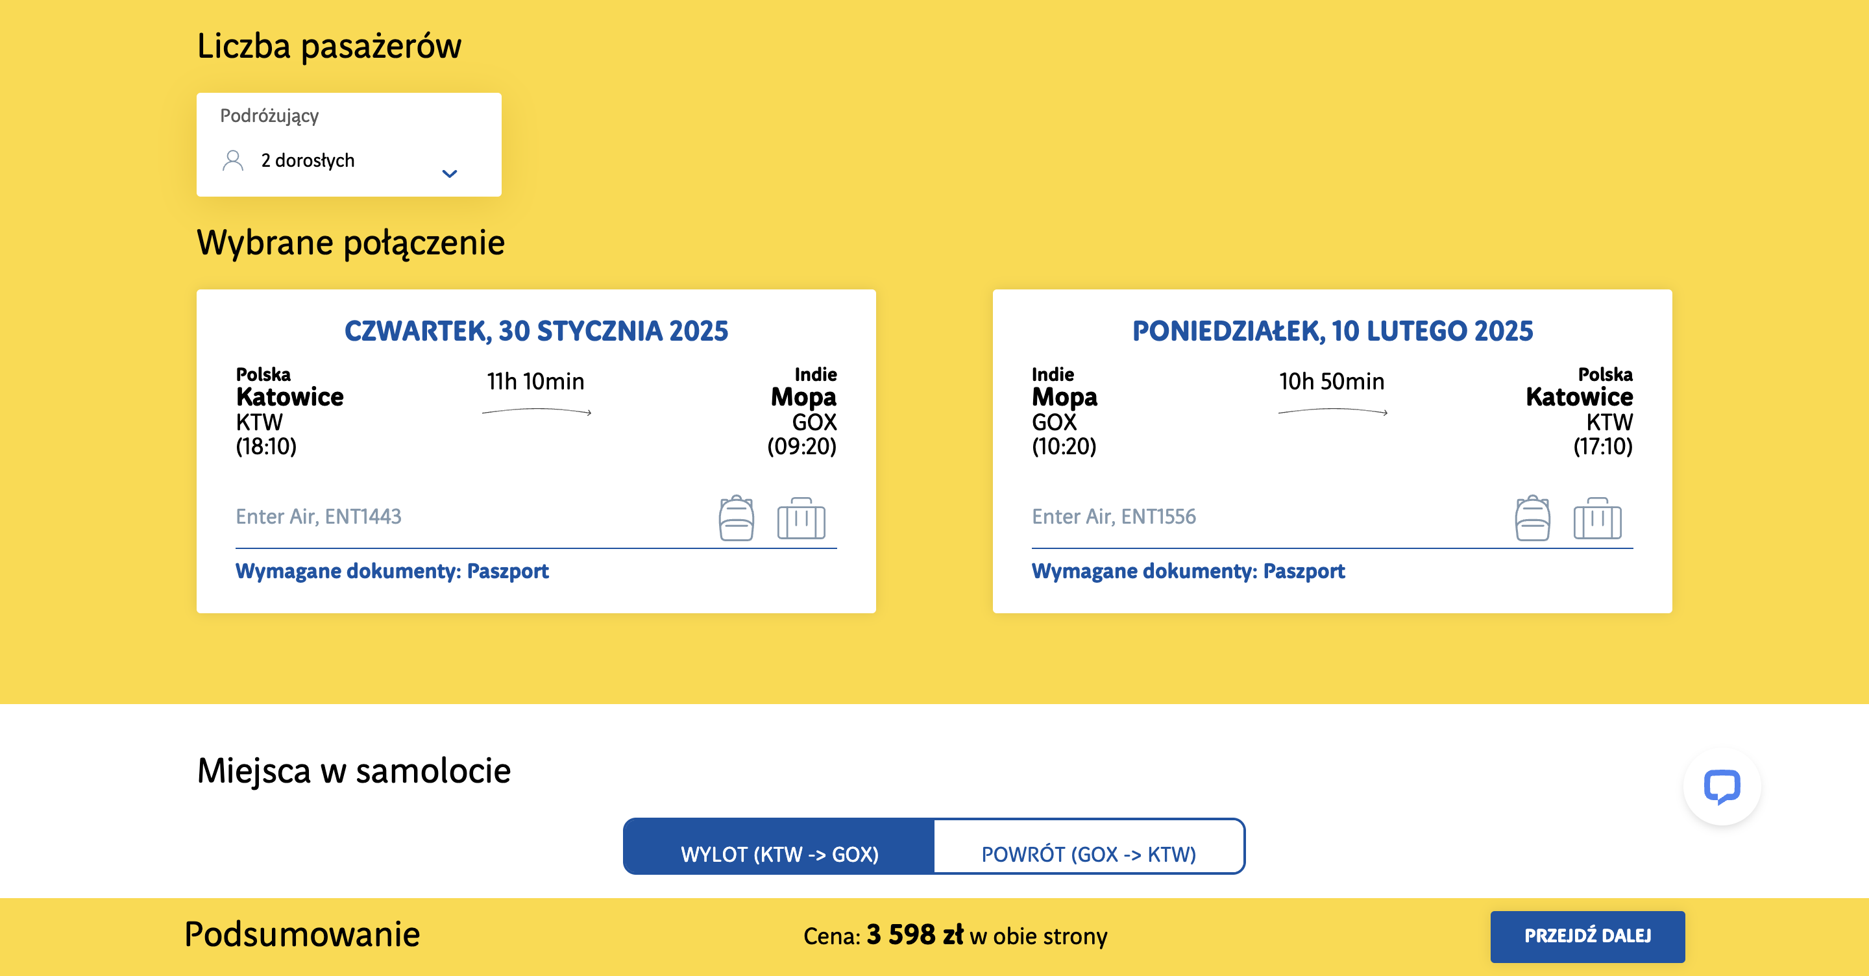Switch to POWRÓT (GOX -> KTW) tab

click(x=1089, y=847)
